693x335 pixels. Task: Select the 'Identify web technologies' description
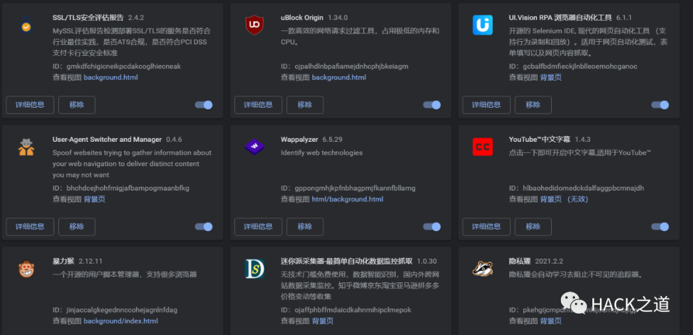[x=321, y=153]
